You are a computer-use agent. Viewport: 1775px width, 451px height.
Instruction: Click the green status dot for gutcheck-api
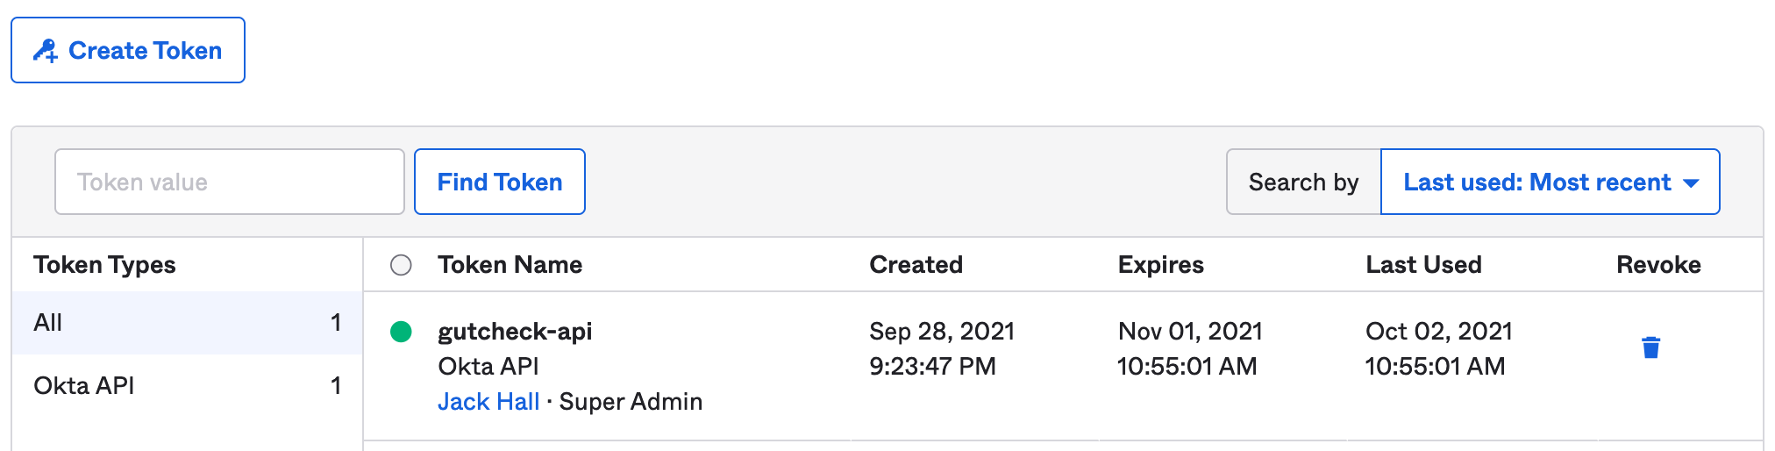tap(401, 332)
